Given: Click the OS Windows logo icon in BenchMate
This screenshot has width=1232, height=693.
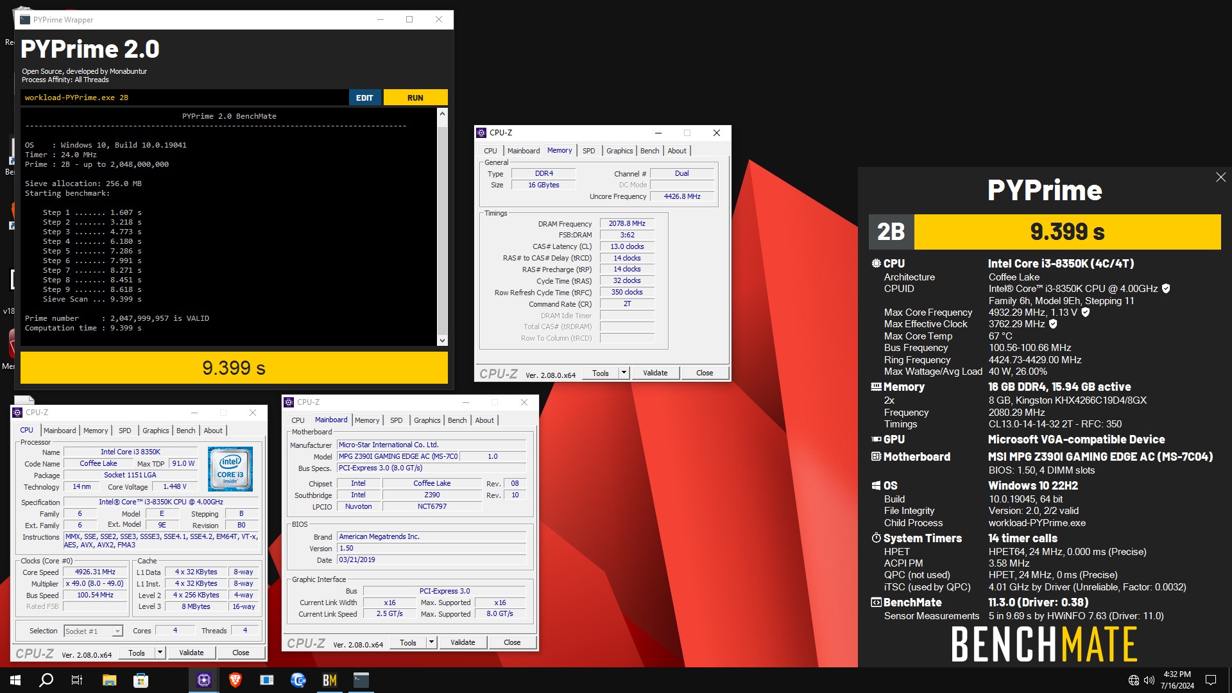Looking at the screenshot, I should click(876, 486).
